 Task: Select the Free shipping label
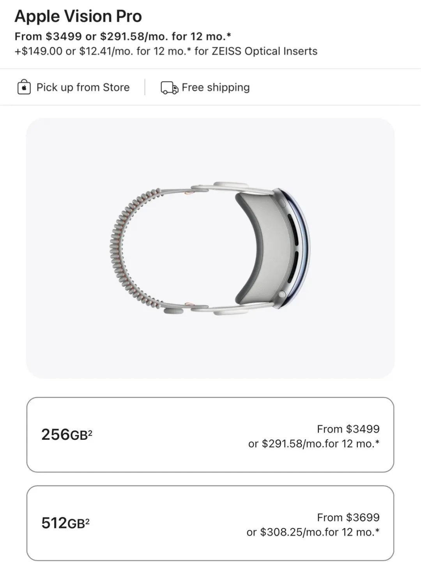216,87
